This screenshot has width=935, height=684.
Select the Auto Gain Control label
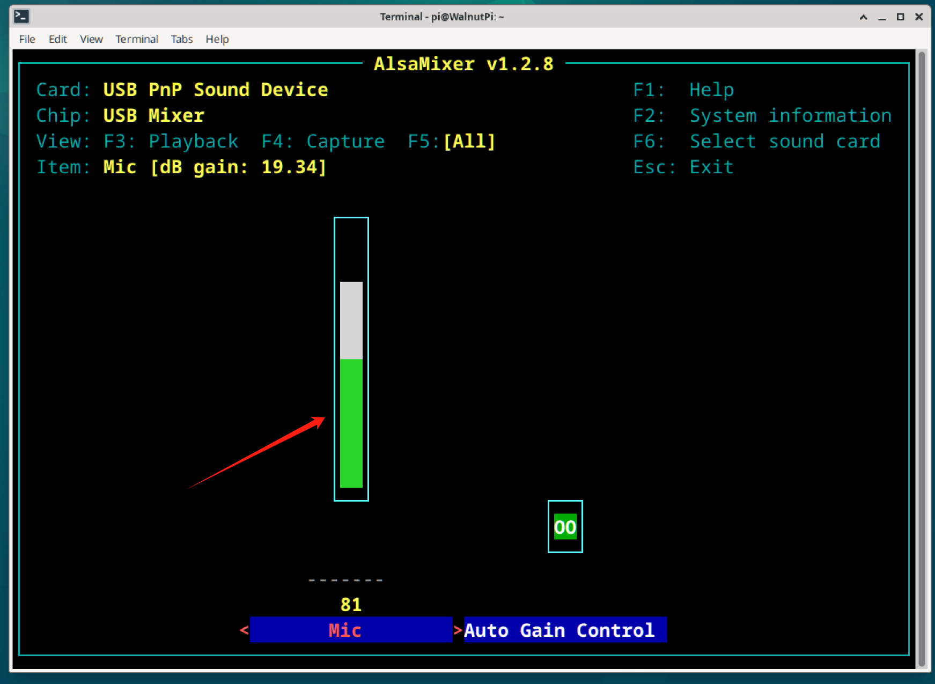[565, 630]
